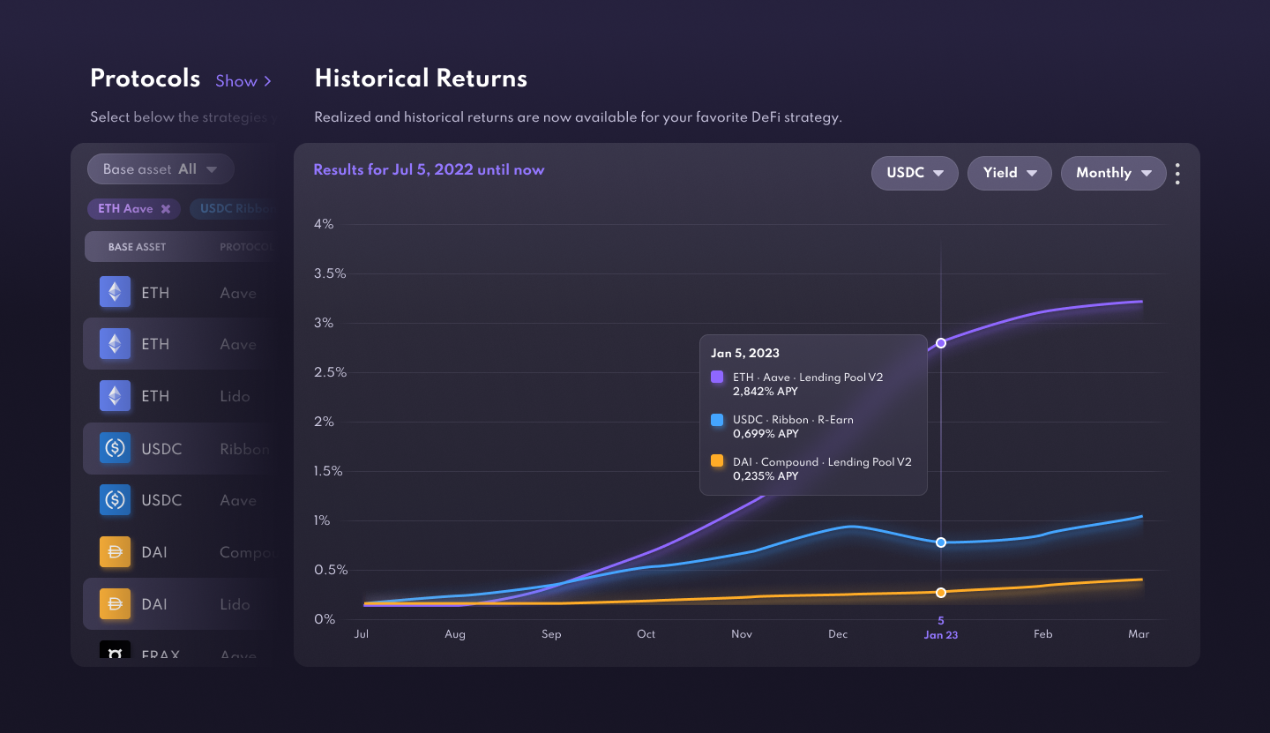Select the USDC Ribbon strategy row
The height and width of the screenshot is (733, 1270).
click(x=181, y=448)
